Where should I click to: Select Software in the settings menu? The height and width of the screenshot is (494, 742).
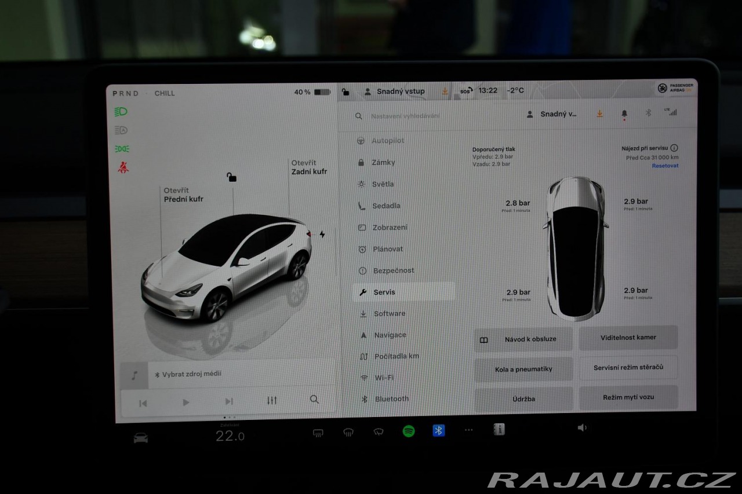pyautogui.click(x=389, y=313)
